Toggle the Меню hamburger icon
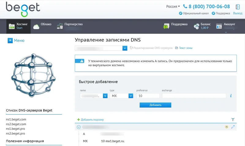 [x=10, y=40]
